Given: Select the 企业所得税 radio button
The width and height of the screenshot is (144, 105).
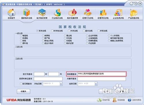Looking at the screenshot, I should [87, 35].
